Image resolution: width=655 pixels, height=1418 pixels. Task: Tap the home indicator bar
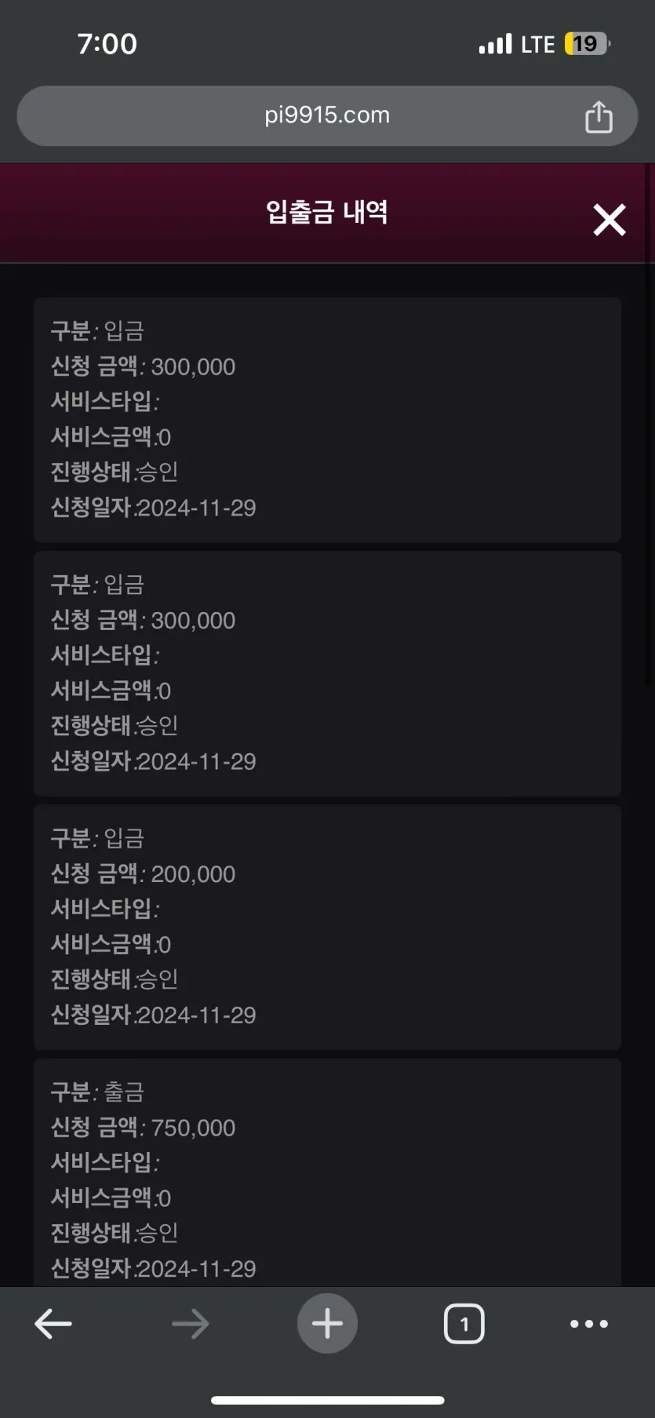pos(327,1400)
